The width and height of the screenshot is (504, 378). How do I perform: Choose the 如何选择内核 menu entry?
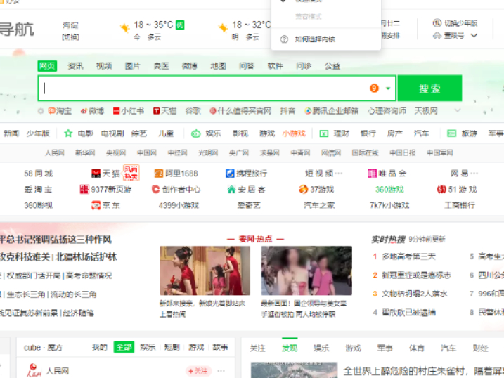315,39
